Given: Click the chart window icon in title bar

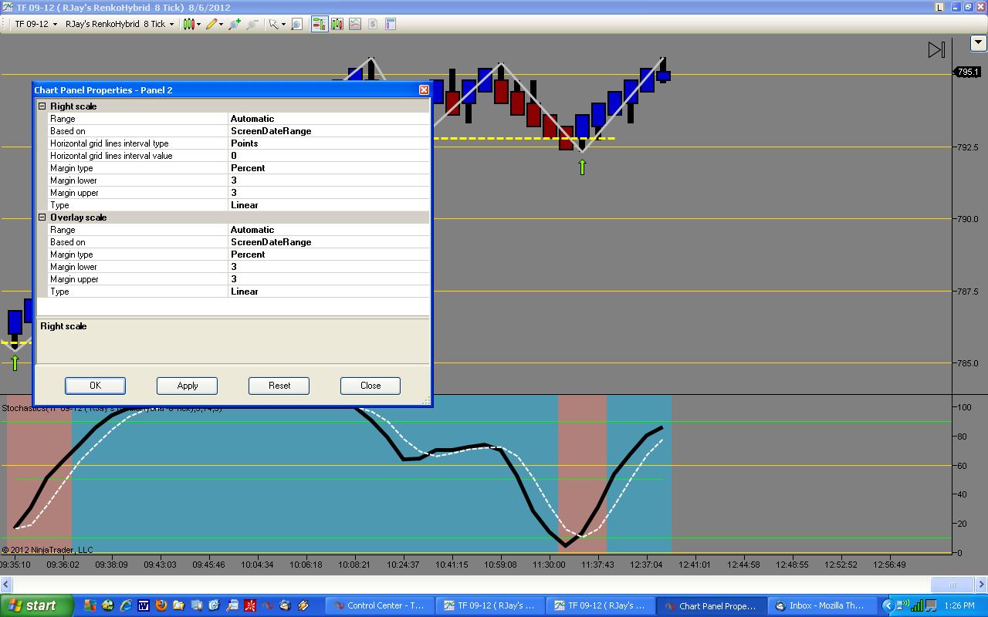Looking at the screenshot, I should [x=8, y=7].
